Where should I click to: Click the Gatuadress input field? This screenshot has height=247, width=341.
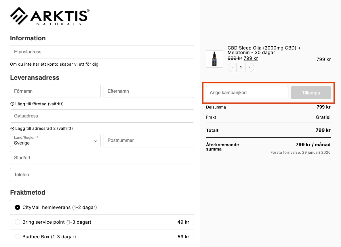pyautogui.click(x=102, y=116)
